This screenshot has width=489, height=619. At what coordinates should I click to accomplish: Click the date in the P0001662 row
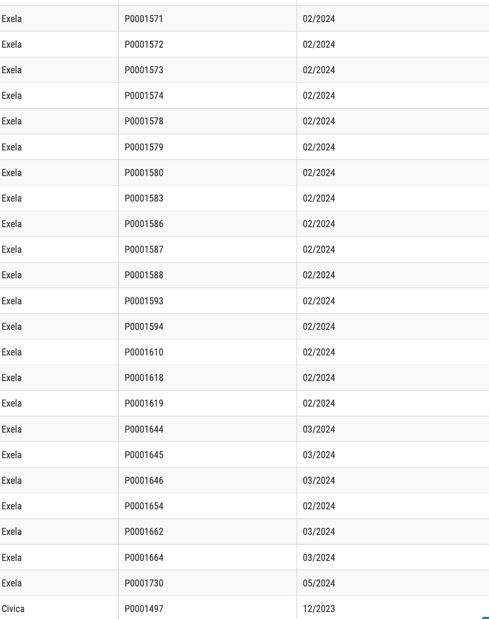point(393,531)
